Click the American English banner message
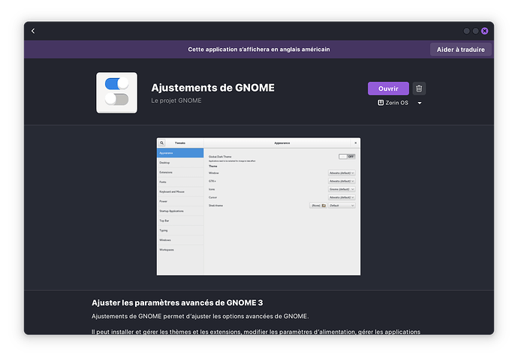The width and height of the screenshot is (518, 361). [x=259, y=50]
